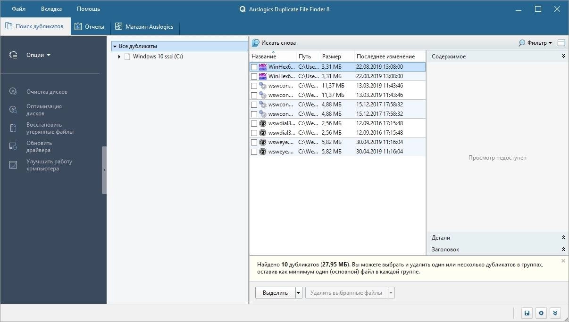Click the Искать снова magnifier icon

click(256, 43)
